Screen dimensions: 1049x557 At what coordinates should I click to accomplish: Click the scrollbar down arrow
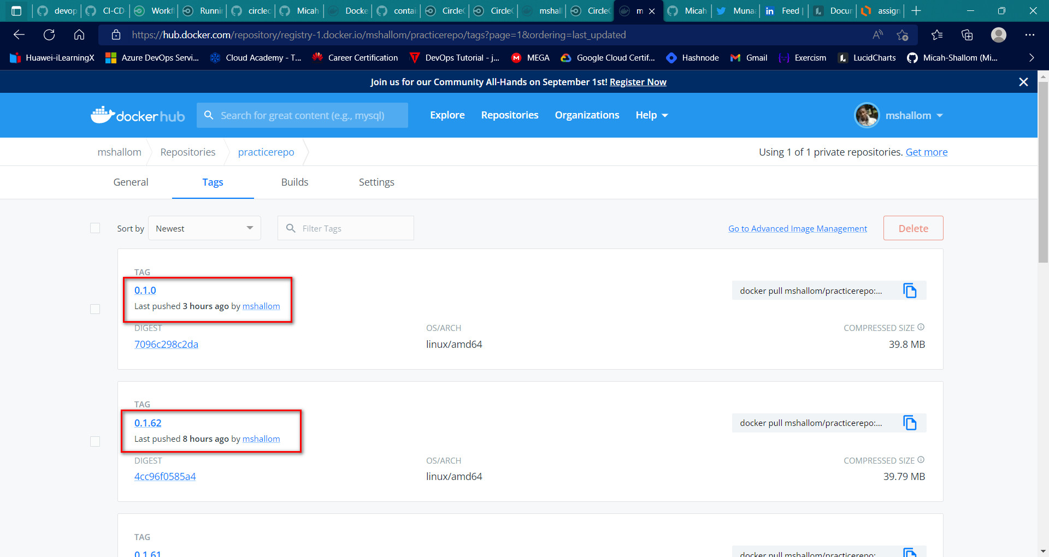(x=1043, y=552)
